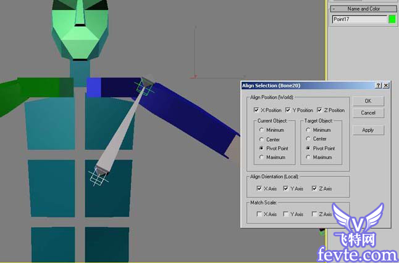The image size is (399, 263).
Task: Enable Match Scale X Axis checkbox
Action: 259,214
